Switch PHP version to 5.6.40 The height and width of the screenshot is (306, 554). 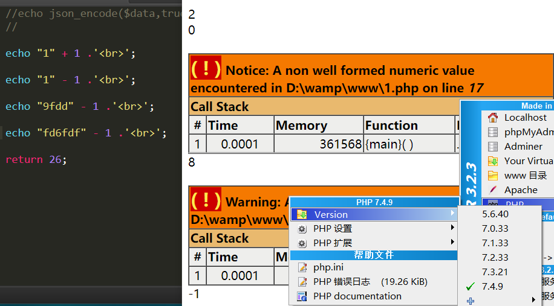click(x=495, y=214)
